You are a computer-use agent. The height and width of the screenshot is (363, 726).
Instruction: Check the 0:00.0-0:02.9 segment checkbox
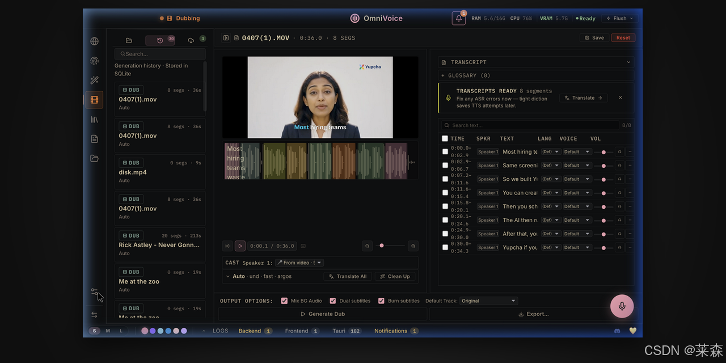point(445,152)
